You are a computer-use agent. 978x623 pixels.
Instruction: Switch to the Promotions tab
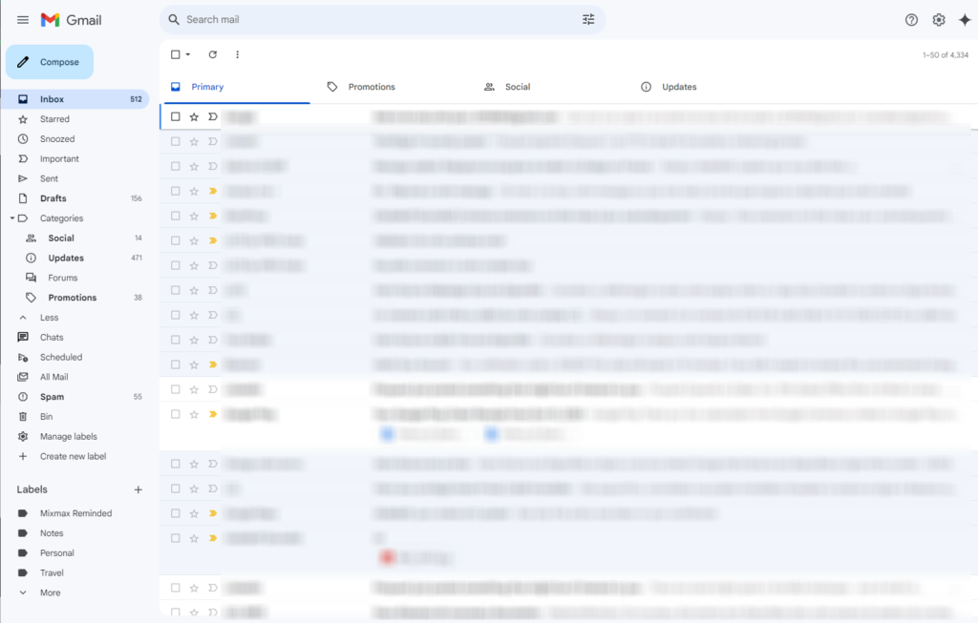tap(372, 87)
